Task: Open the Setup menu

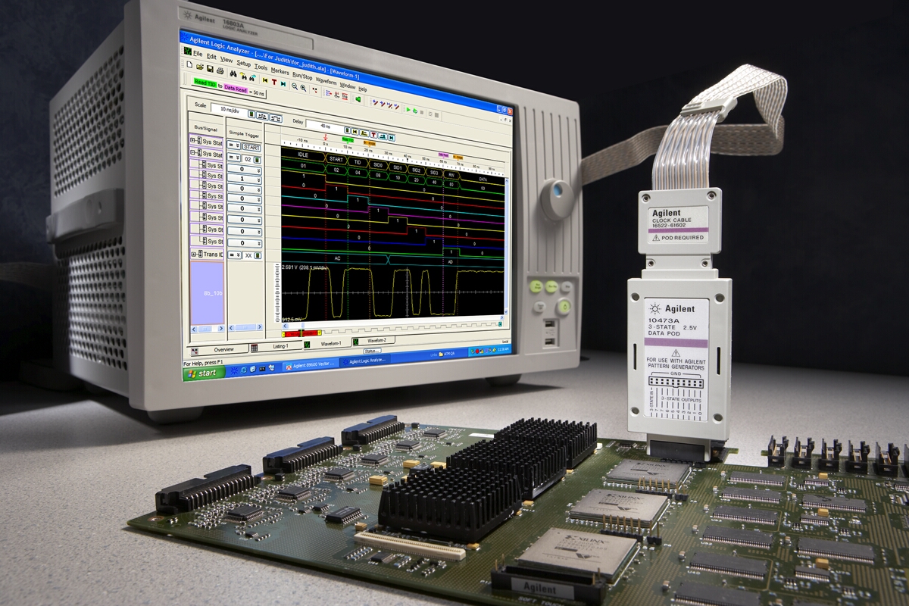Action: pyautogui.click(x=243, y=64)
